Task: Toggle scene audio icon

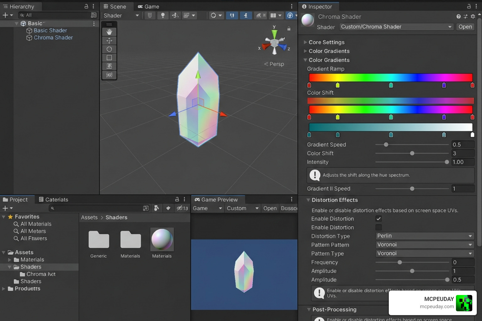Action: click(175, 15)
